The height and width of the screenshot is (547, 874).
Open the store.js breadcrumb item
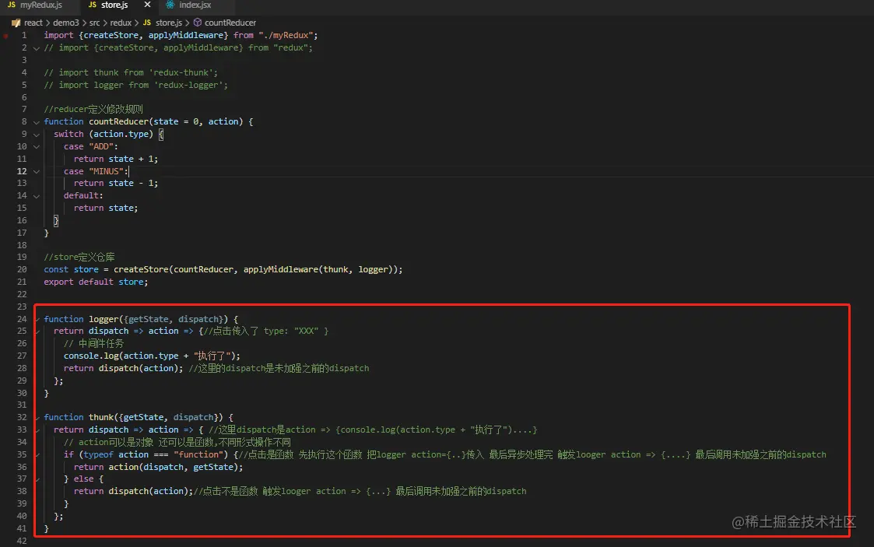(x=168, y=23)
